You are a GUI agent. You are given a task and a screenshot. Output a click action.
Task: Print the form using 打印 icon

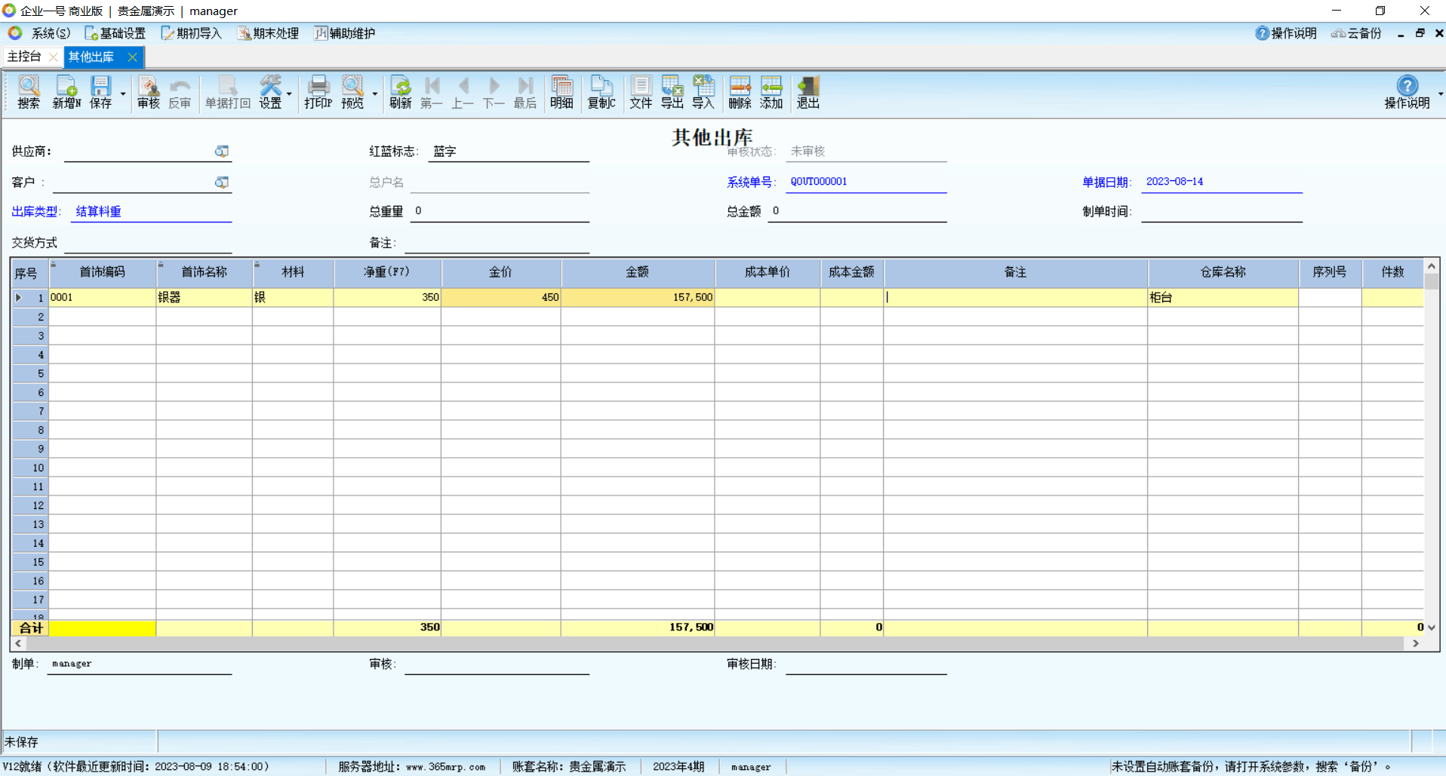[x=318, y=92]
